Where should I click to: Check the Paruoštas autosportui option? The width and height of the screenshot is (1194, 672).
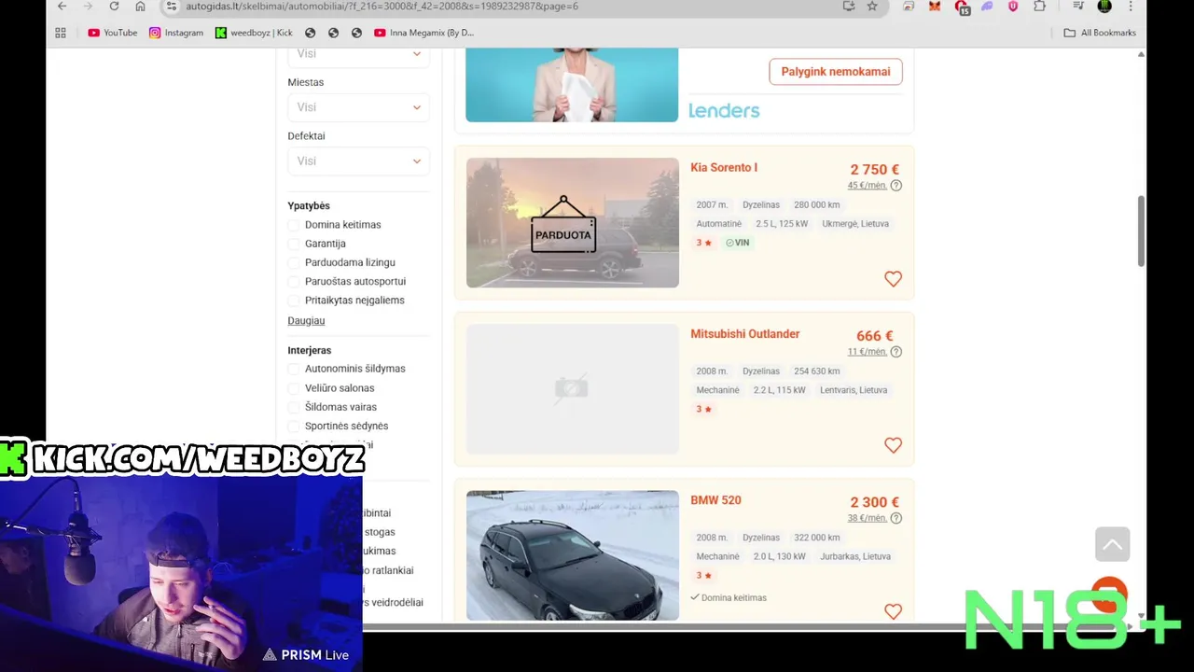coord(294,281)
